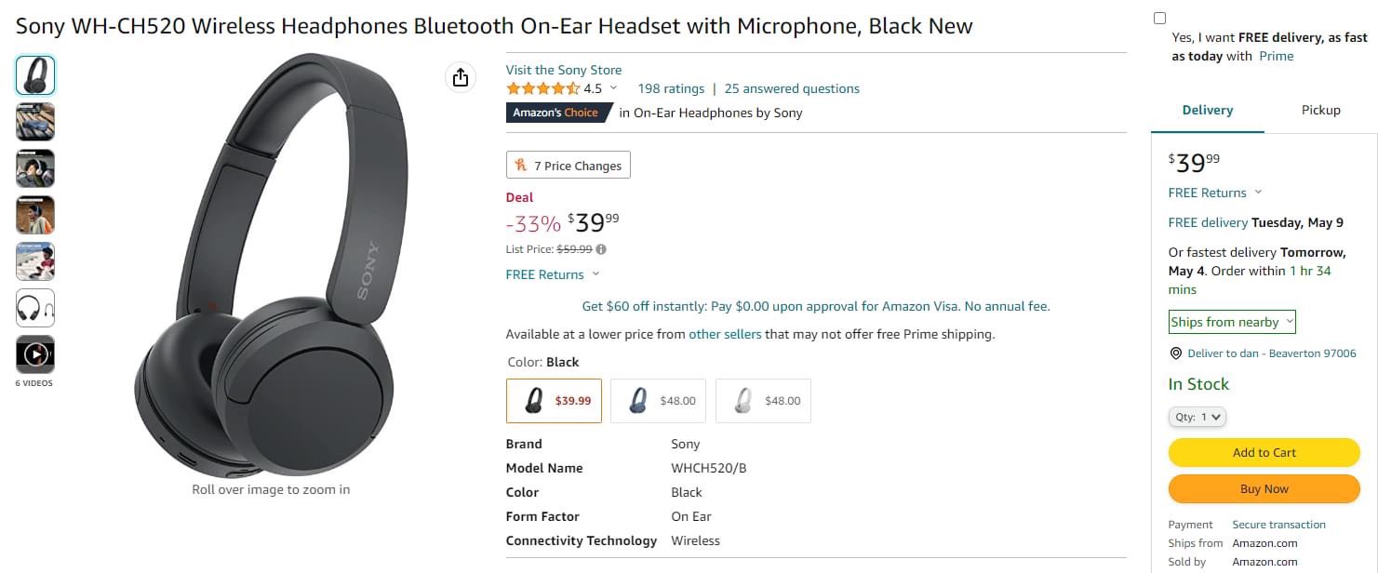Screen dimensions: 1378x573
Task: Select the headphone outline line-art thumbnail
Action: click(x=35, y=308)
